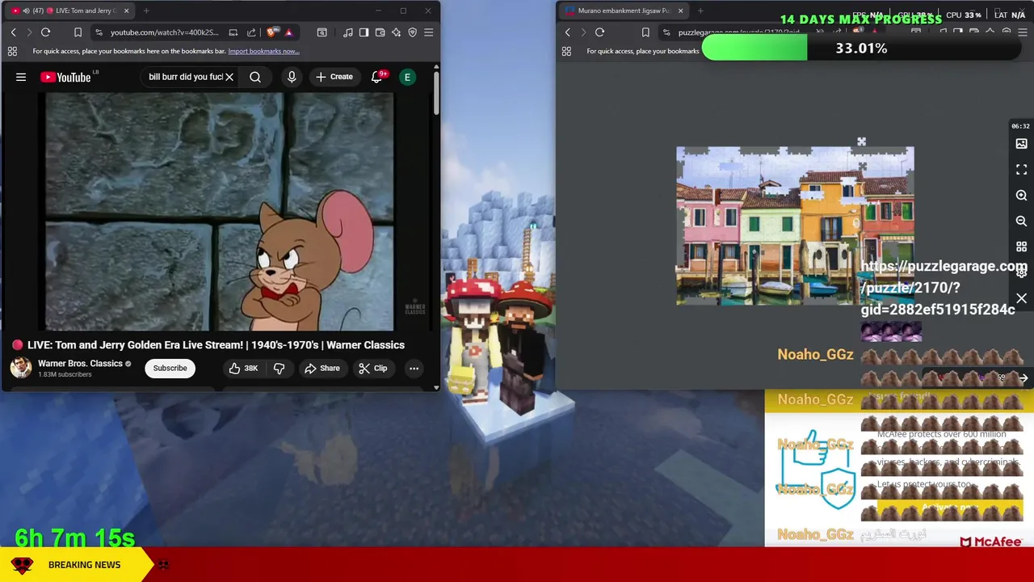Open YouTube guide hamburger menu
The width and height of the screenshot is (1034, 582).
(x=21, y=77)
